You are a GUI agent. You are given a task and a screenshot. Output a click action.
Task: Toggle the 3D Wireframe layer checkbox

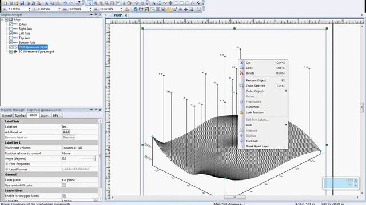click(11, 52)
